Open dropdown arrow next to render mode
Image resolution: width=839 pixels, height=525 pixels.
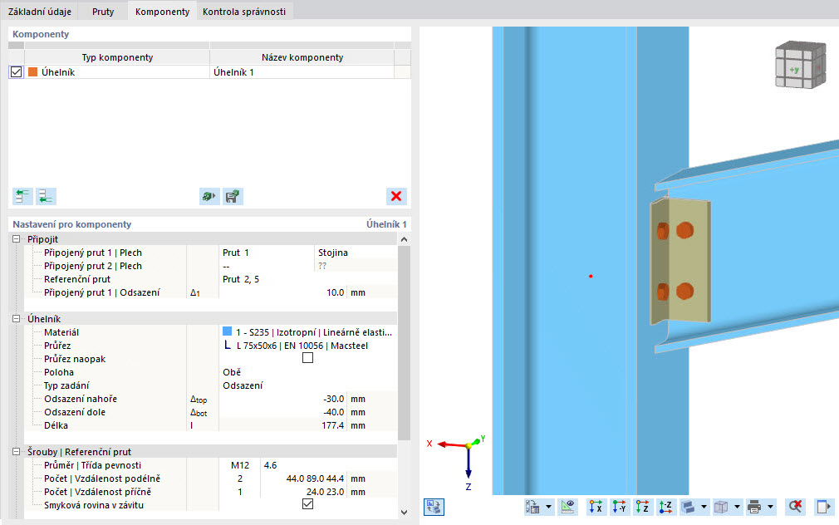(x=704, y=506)
